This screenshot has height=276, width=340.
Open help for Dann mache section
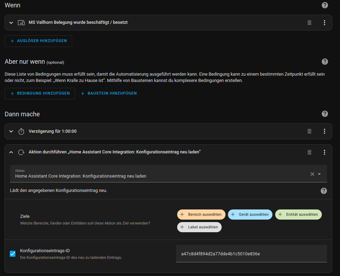(325, 114)
